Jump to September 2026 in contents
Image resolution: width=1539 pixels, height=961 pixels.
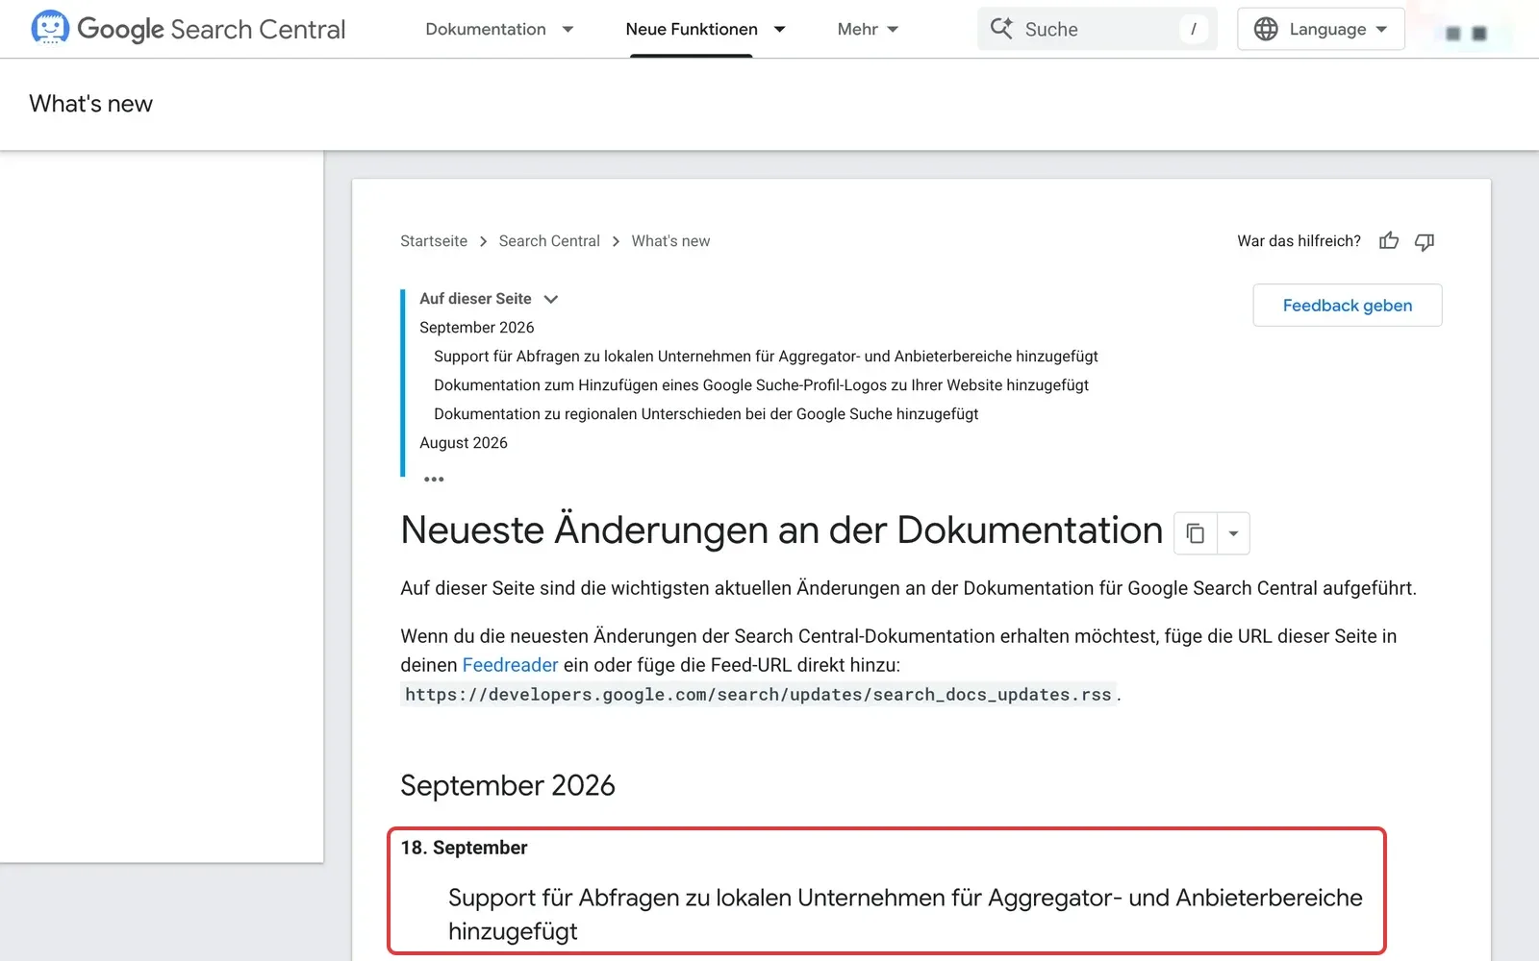476,328
